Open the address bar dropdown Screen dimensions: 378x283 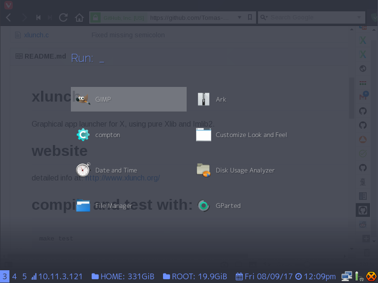coord(240,17)
